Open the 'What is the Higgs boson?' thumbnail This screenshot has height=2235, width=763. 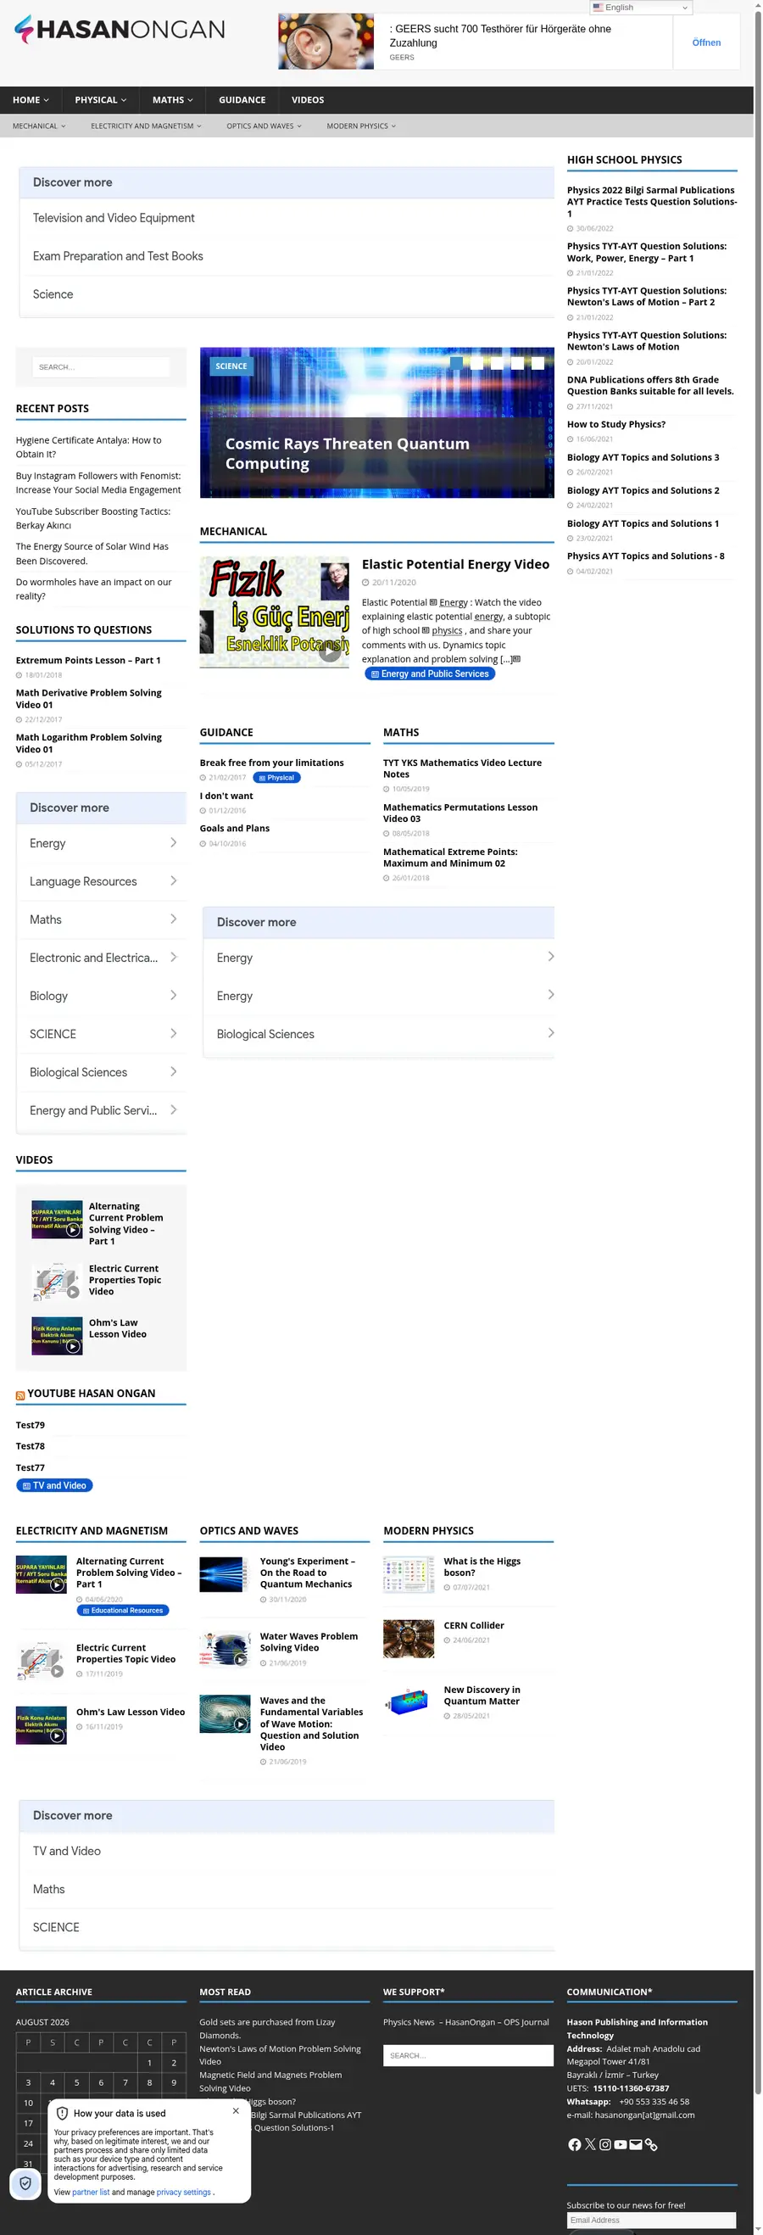[409, 1574]
